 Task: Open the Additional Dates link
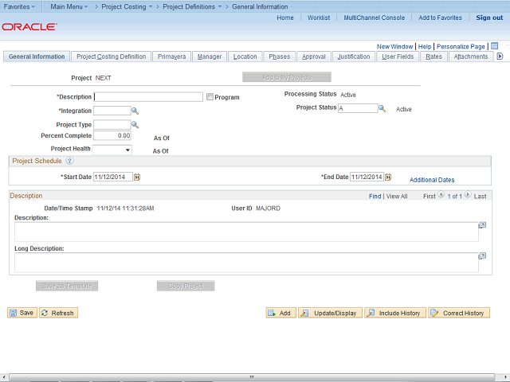[x=432, y=180]
